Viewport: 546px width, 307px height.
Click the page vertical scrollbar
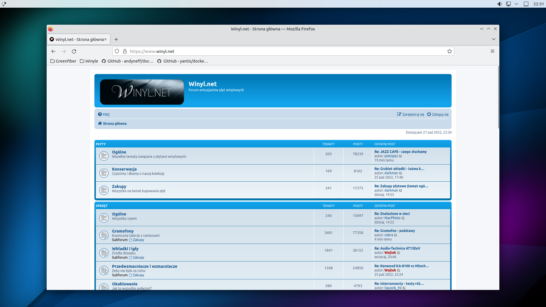(498, 97)
